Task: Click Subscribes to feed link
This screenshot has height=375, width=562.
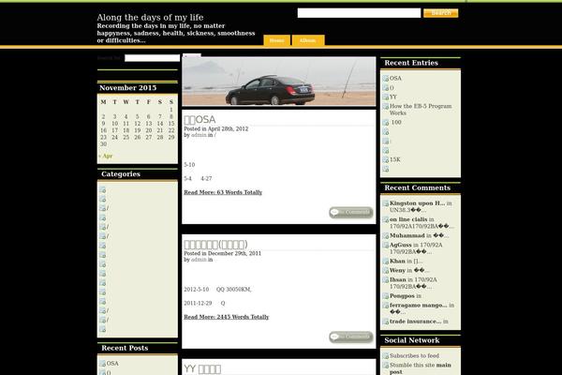Action: click(414, 355)
